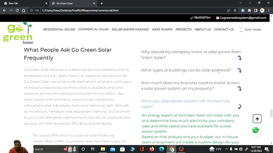Image resolution: width=273 pixels, height=153 pixels.
Task: Select the Go Green Solar tab
Action: (x=73, y=3)
